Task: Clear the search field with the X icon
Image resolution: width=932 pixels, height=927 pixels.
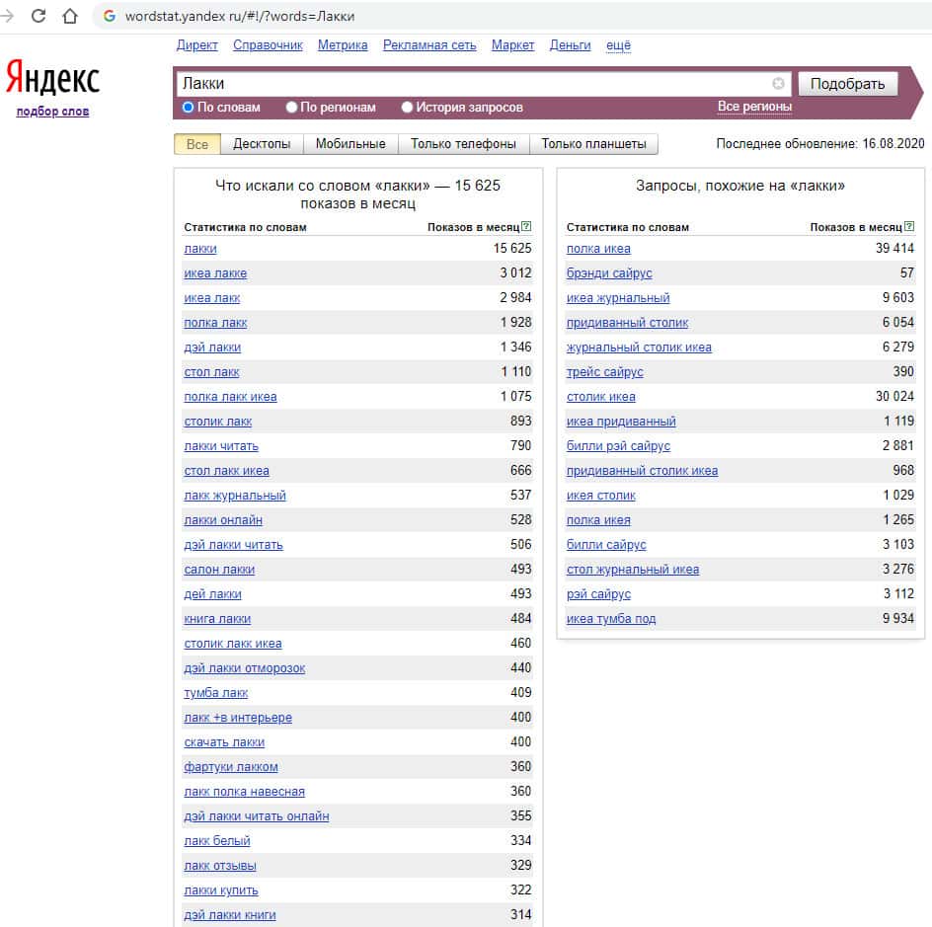Action: coord(778,84)
